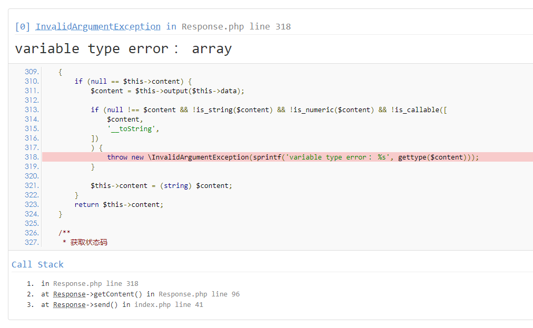Click Response class in the send() stack entry
This screenshot has height=328, width=533.
point(69,304)
